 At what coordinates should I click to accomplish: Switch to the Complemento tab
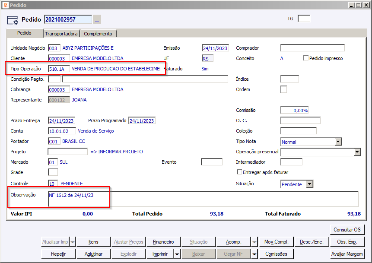pyautogui.click(x=98, y=34)
